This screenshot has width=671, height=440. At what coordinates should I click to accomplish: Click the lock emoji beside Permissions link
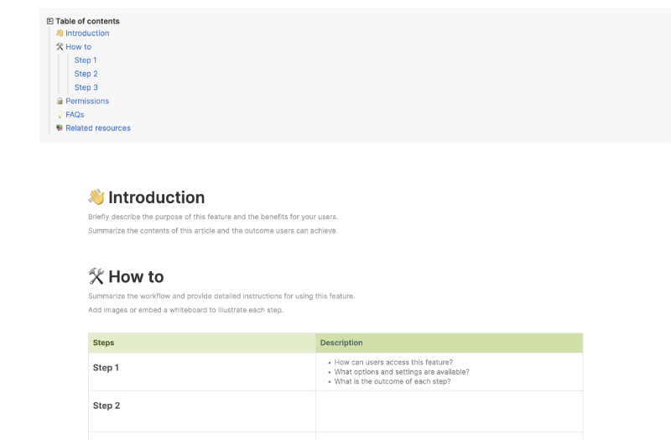click(x=60, y=102)
